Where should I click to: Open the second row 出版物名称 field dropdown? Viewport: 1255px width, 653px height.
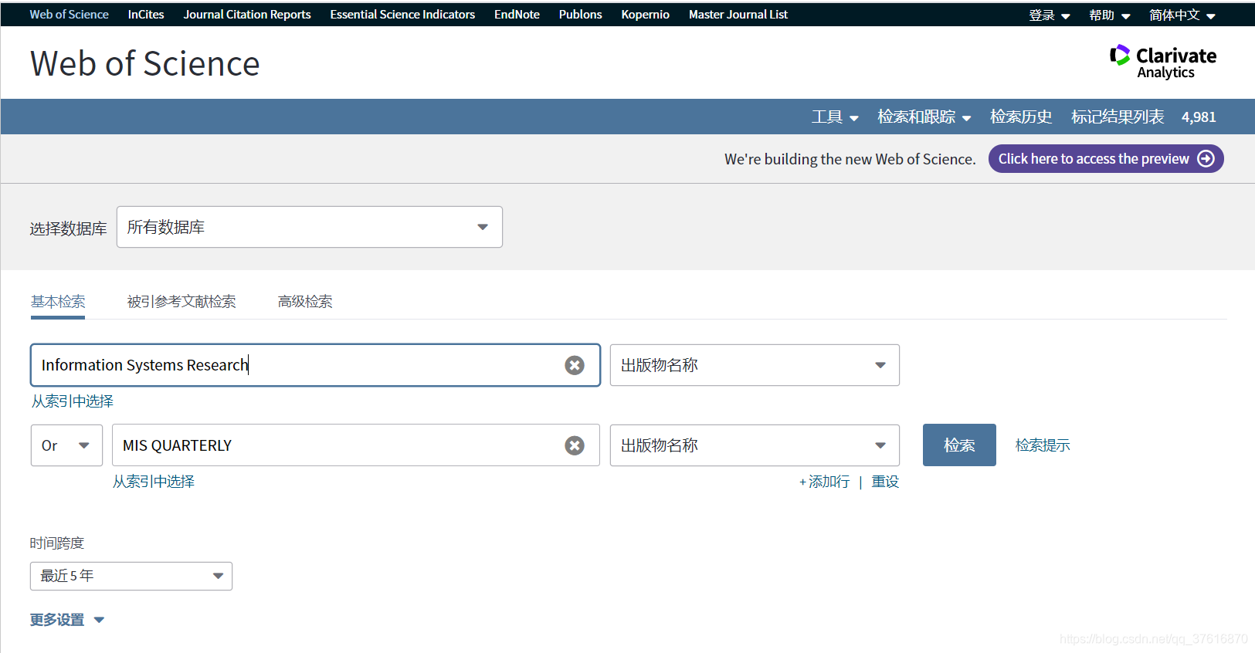(755, 445)
